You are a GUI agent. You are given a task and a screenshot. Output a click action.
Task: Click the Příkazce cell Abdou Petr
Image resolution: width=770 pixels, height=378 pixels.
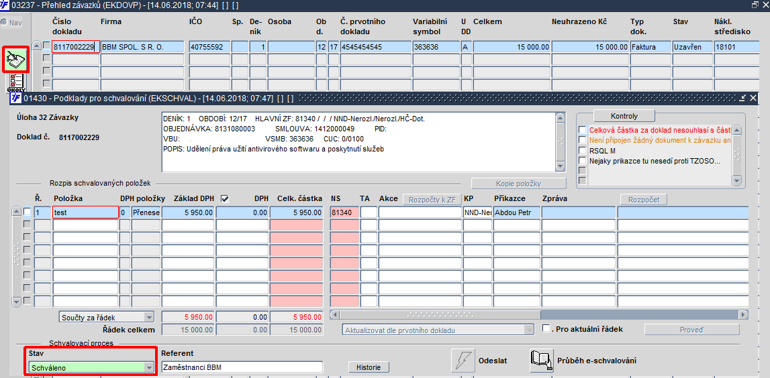[517, 212]
